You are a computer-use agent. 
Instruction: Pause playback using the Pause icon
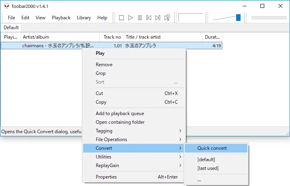(x=140, y=18)
